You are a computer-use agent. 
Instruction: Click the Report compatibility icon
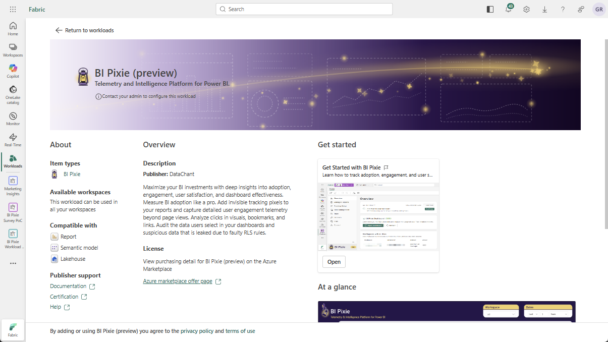[54, 237]
